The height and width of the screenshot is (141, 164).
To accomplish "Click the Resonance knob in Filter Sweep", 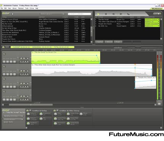I will point(55,123).
